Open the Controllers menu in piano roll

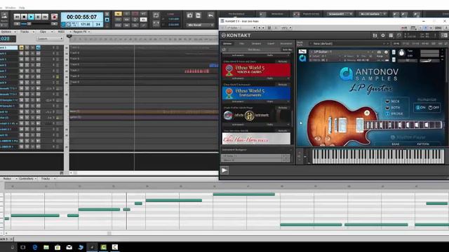pos(28,178)
